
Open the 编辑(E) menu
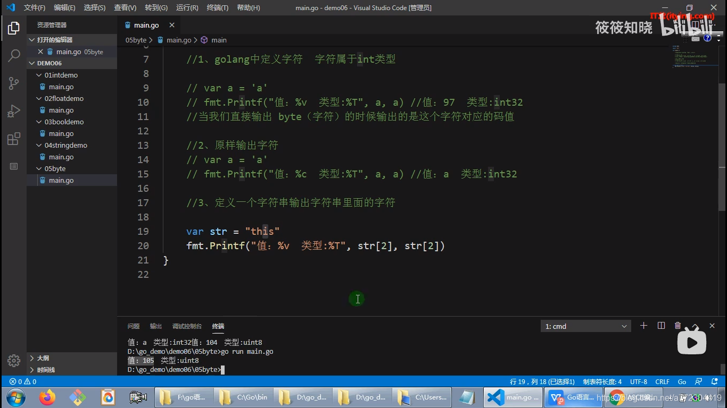64,8
